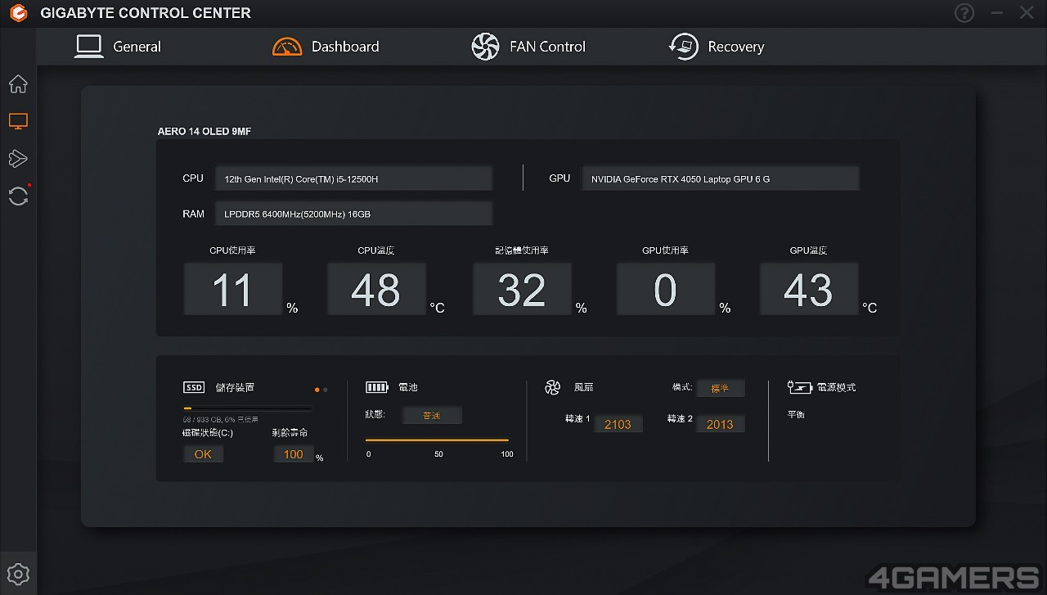Click the battery icon
Image resolution: width=1047 pixels, height=595 pixels.
click(377, 387)
